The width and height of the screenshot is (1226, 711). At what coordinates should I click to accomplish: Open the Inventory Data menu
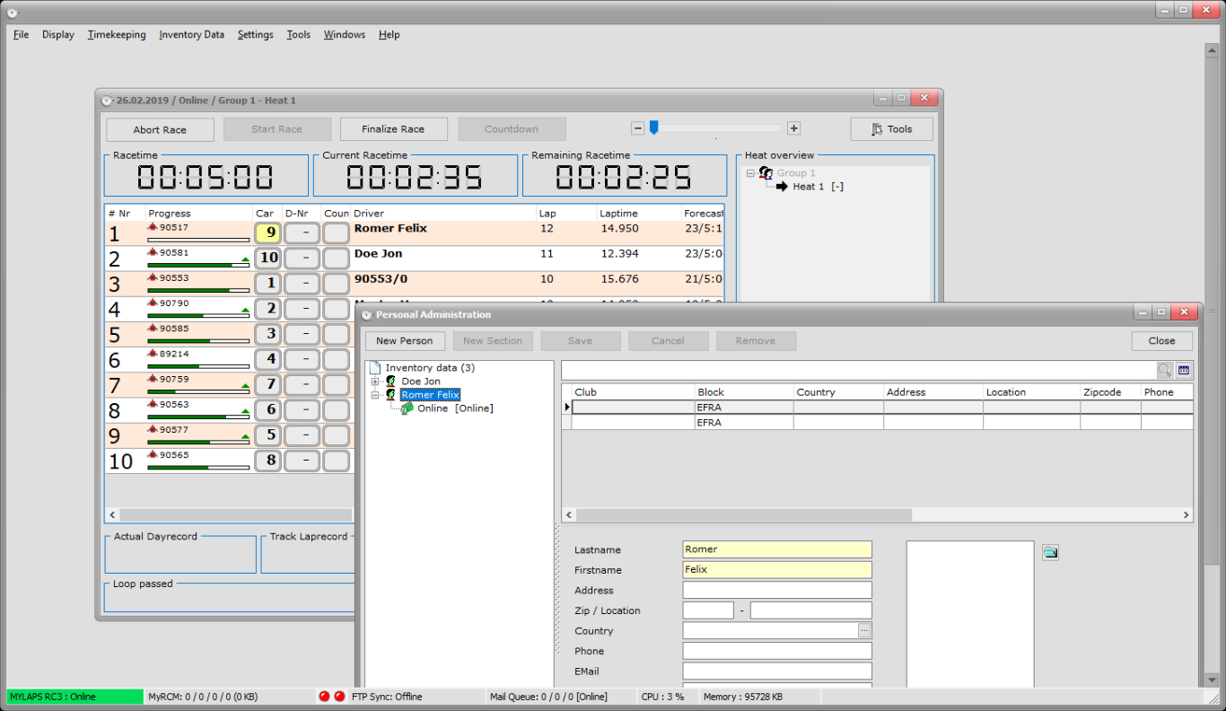pos(191,35)
